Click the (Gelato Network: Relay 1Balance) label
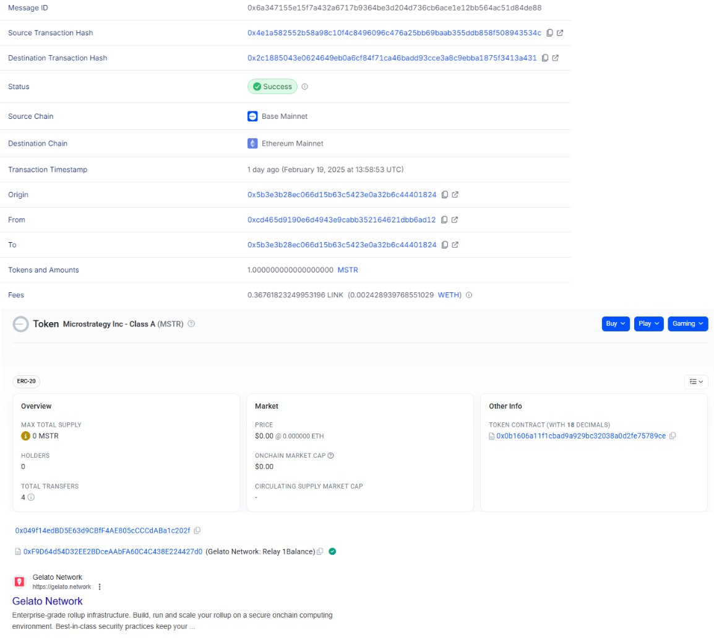The height and width of the screenshot is (638, 714). tap(260, 551)
